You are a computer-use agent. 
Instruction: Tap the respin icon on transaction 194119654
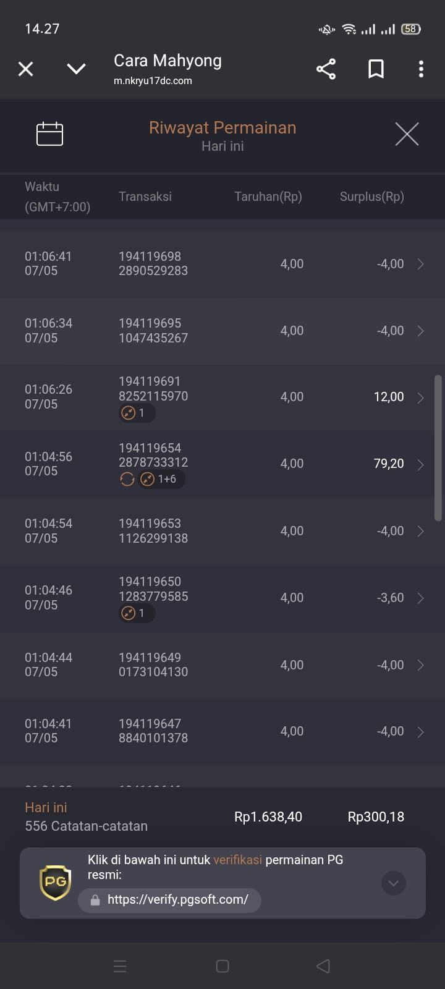[x=127, y=479]
